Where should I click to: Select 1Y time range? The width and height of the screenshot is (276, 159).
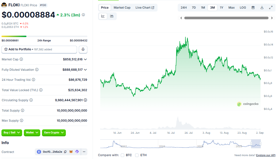222,7
